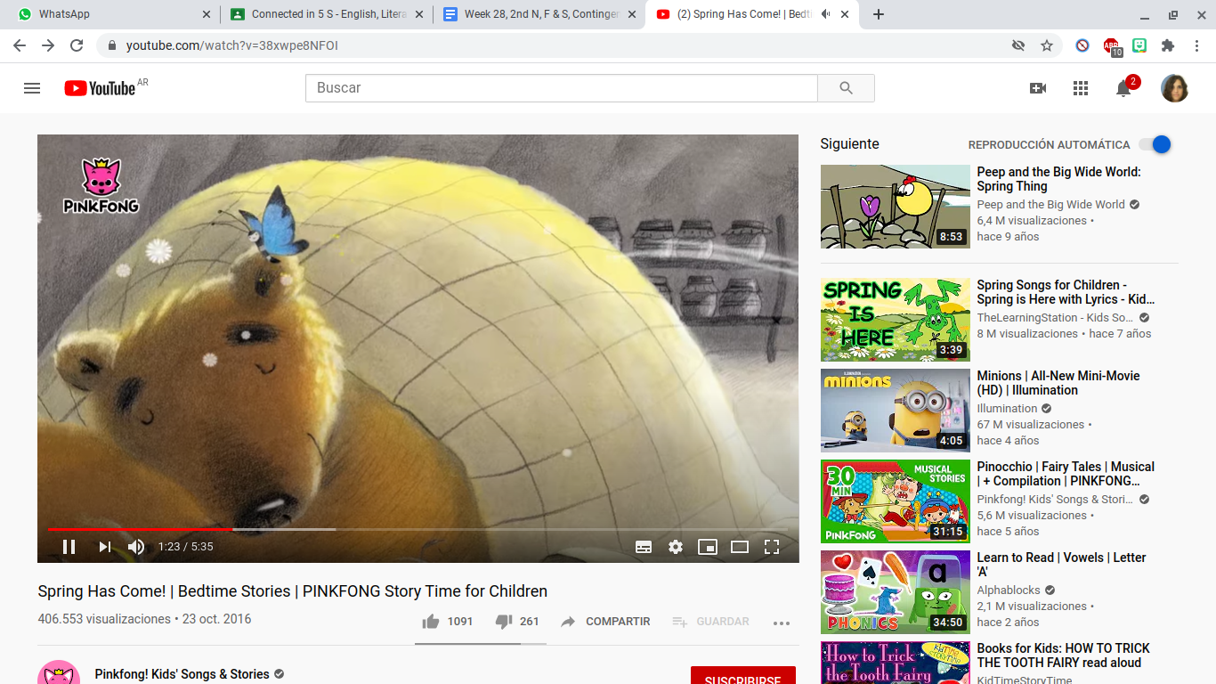
Task: Open the notifications bell
Action: click(1123, 88)
